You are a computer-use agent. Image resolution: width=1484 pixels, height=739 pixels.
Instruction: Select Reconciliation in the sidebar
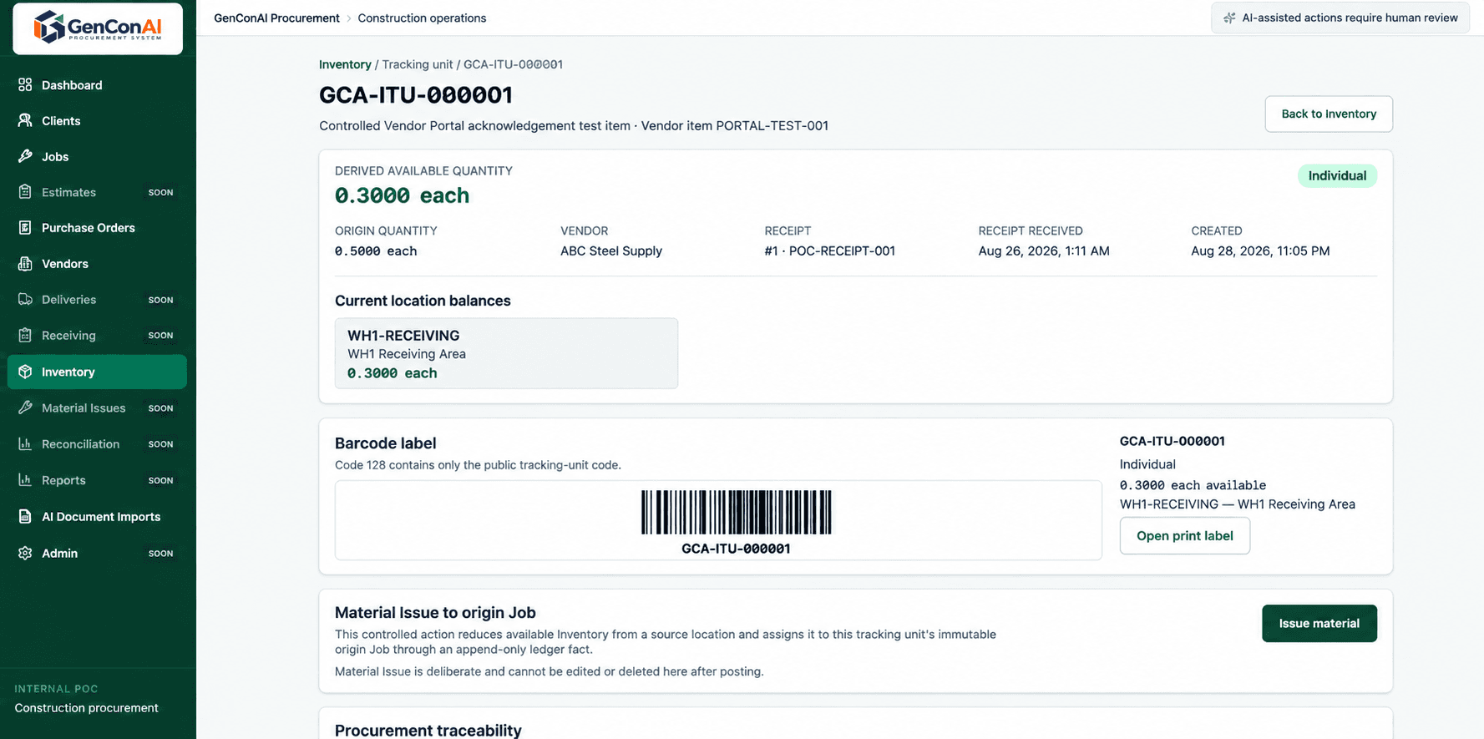97,444
